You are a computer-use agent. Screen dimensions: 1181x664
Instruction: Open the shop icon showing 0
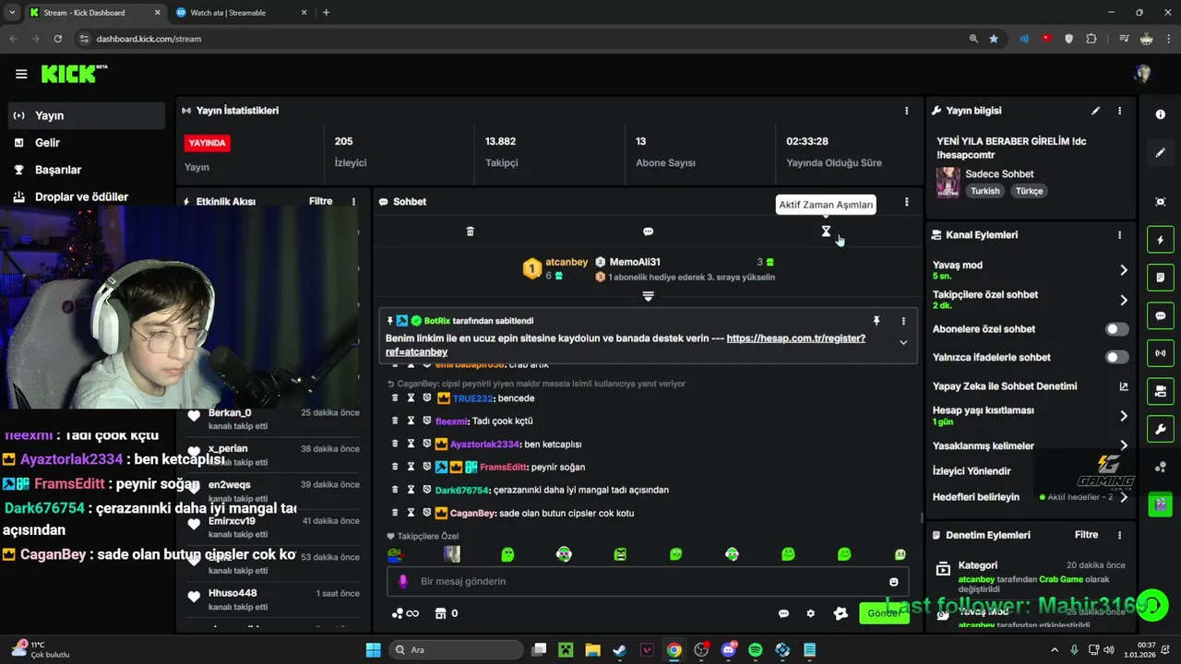(x=447, y=613)
